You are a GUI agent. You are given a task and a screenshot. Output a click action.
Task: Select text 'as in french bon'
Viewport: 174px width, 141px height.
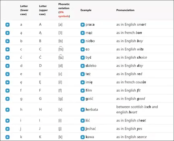129,33
